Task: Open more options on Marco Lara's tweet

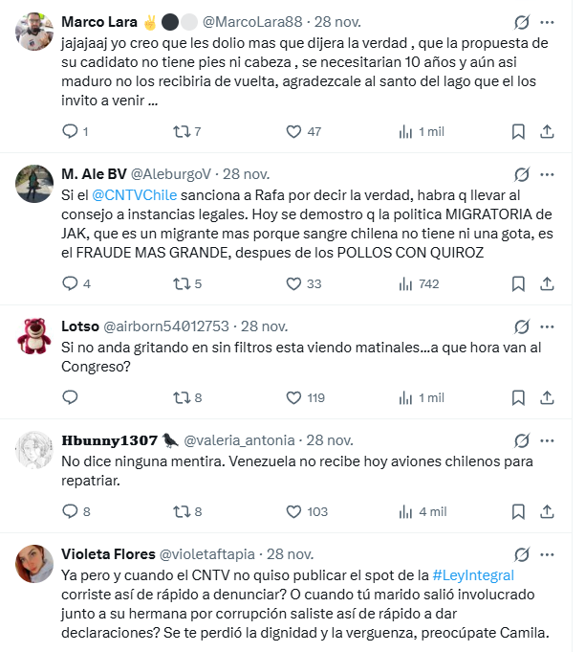Action: coord(547,21)
